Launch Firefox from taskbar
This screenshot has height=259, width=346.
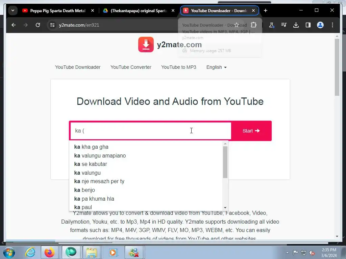[49, 252]
